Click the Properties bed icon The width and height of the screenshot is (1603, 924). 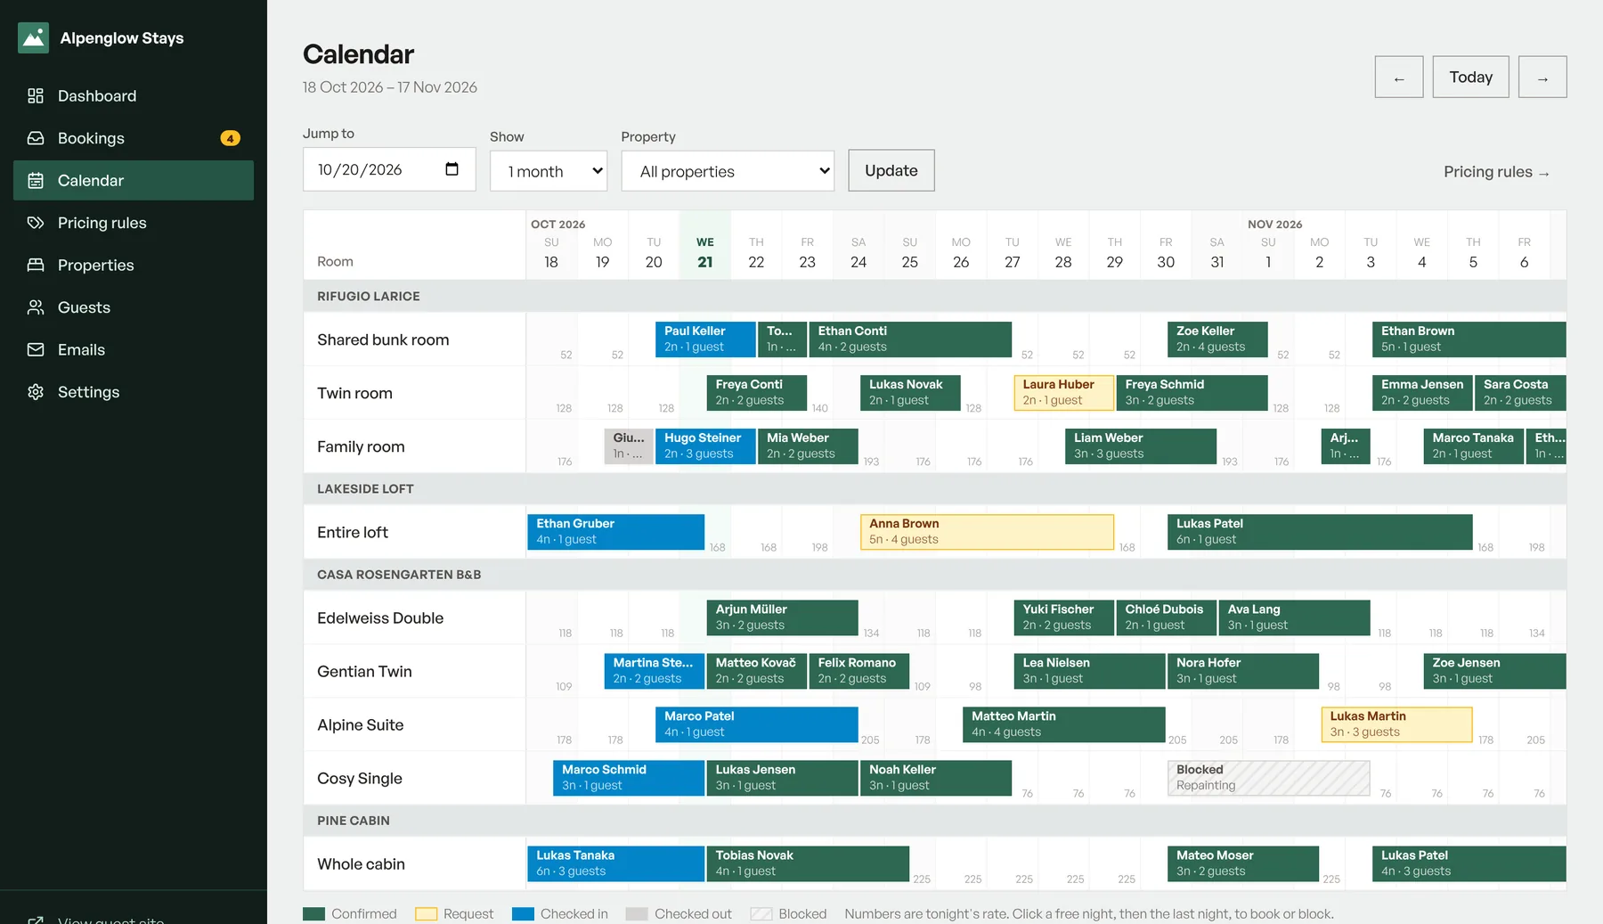(36, 265)
